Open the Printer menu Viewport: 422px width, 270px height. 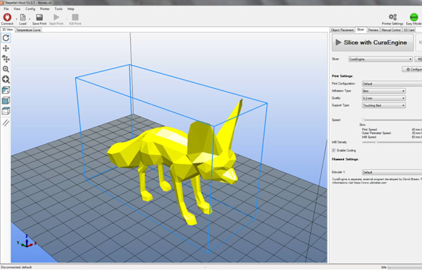(x=45, y=9)
